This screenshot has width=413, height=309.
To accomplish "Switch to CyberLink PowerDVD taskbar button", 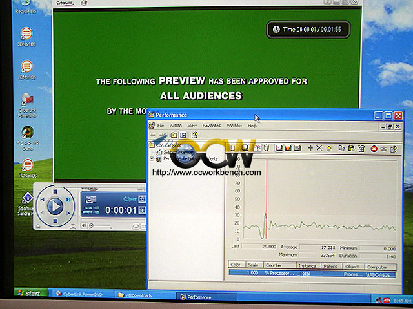I will coord(82,294).
